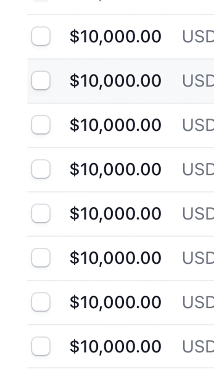Click the USD label in the last row
The height and width of the screenshot is (380, 214).
[198, 346]
